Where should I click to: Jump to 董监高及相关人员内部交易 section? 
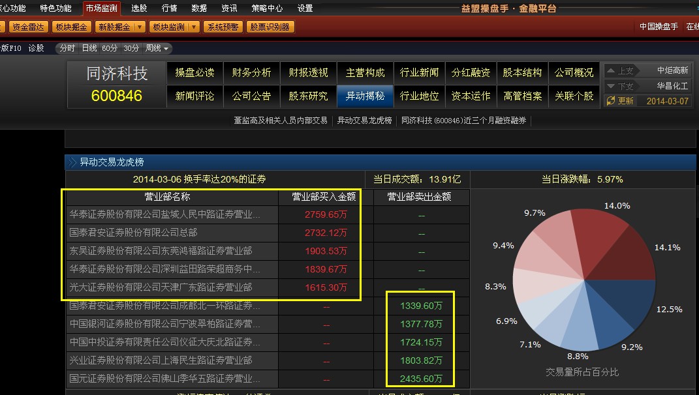(x=281, y=120)
